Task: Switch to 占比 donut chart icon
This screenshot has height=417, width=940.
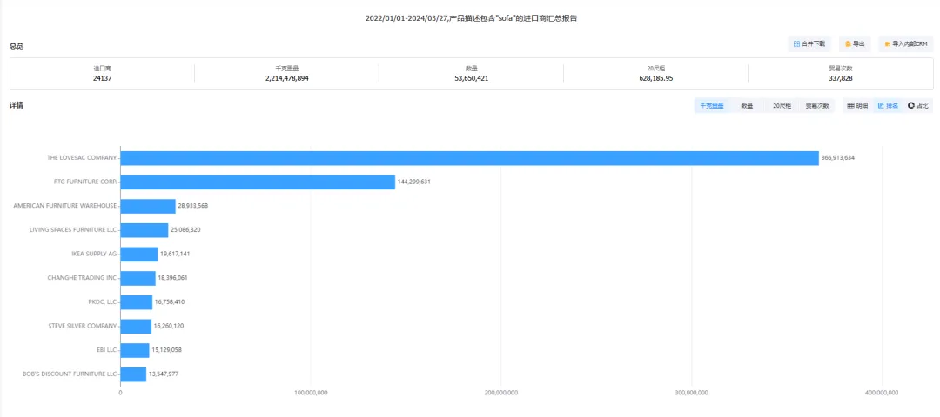Action: 911,105
